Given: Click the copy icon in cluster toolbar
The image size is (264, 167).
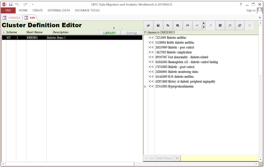Looking at the screenshot, I should coord(168,25).
